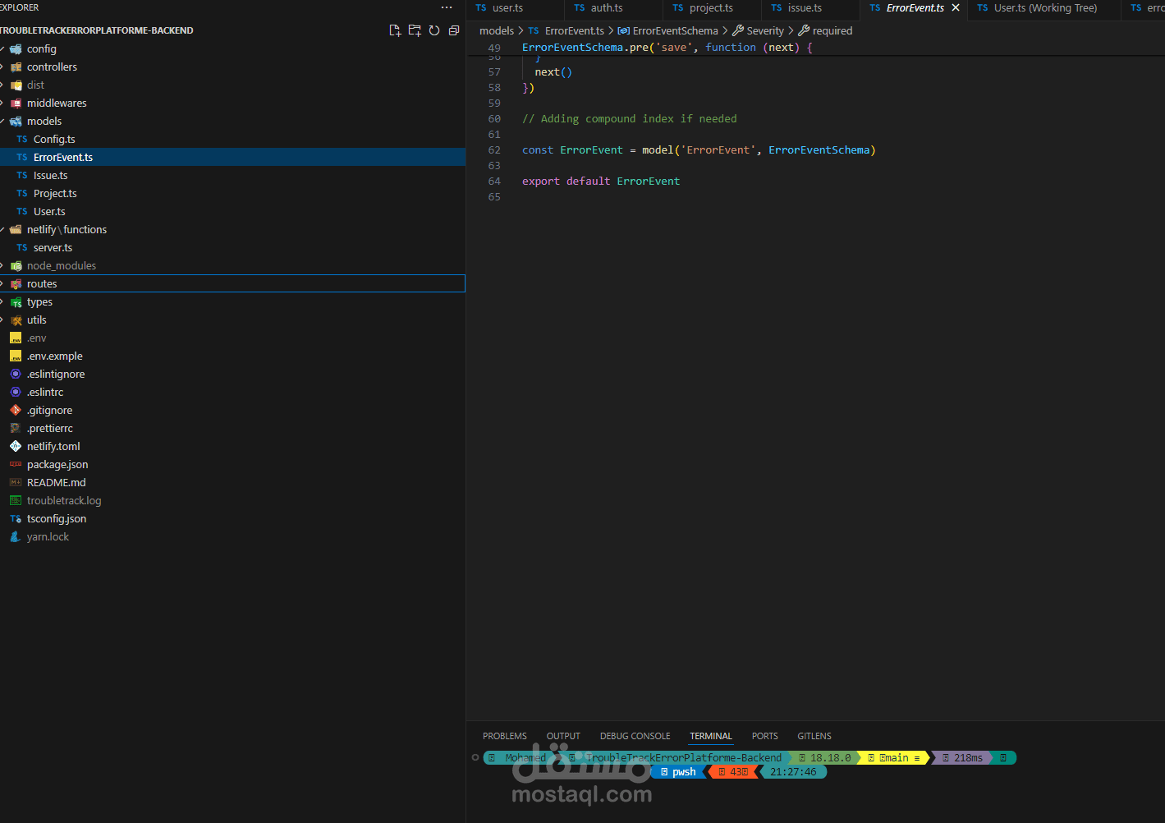Open Explorer's more actions ellipsis menu
Screen dimensions: 1165x823
447,7
